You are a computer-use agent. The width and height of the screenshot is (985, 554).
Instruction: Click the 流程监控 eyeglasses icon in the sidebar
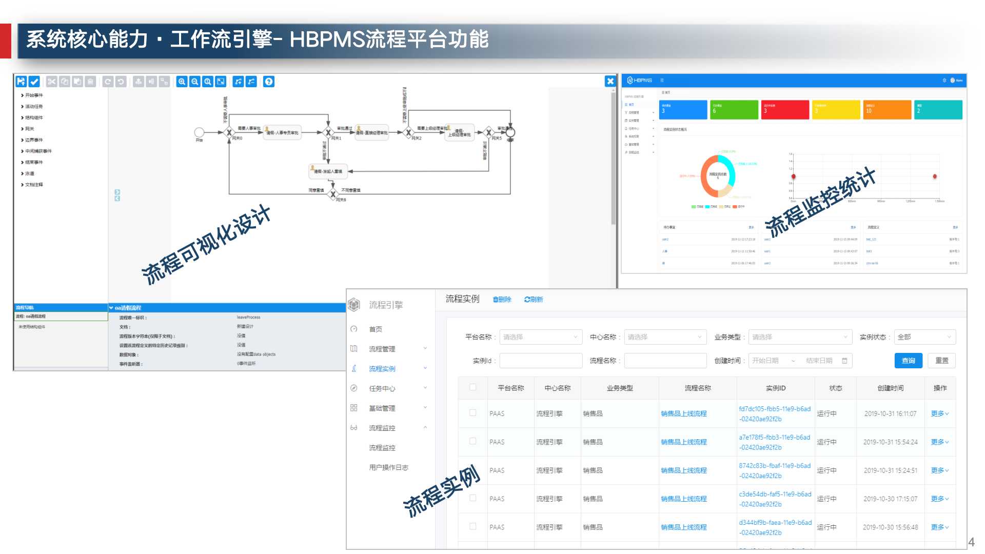coord(353,427)
